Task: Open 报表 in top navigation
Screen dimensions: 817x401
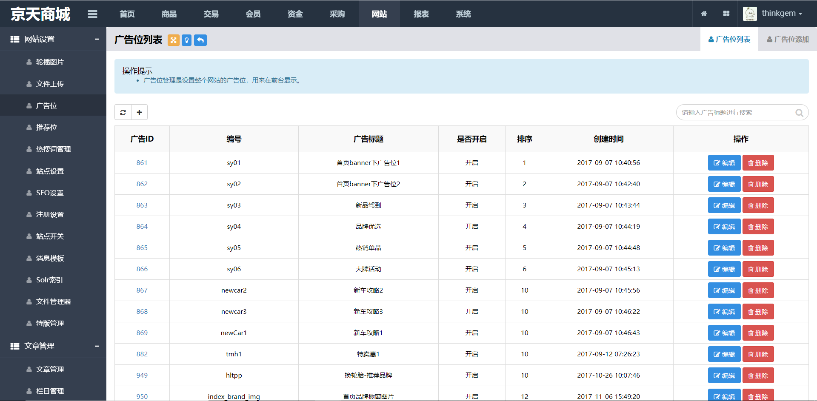Action: point(421,14)
